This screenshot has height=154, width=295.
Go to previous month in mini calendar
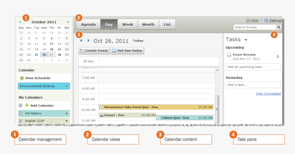pos(20,22)
